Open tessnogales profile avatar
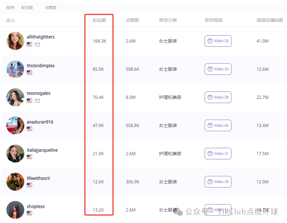Viewport: 287px width, 223px height. (x=15, y=97)
